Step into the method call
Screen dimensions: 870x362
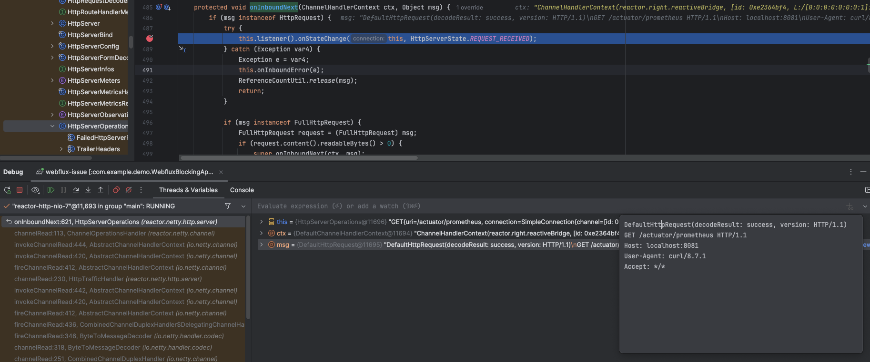tap(88, 190)
